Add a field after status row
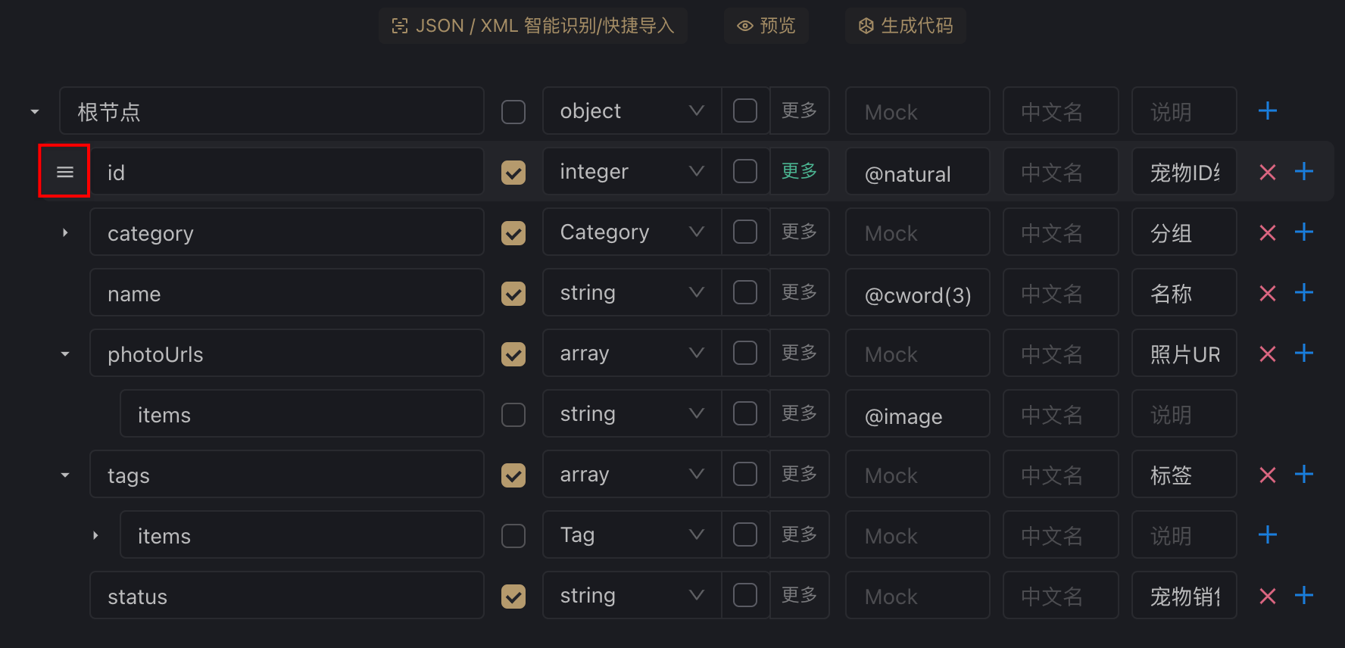The image size is (1345, 648). [1304, 595]
